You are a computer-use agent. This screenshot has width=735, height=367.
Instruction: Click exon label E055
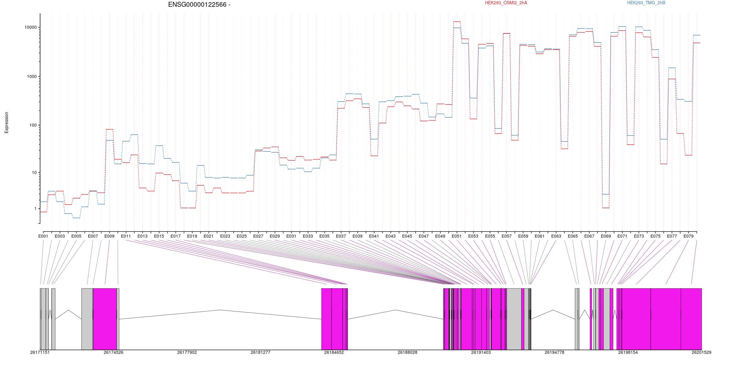[x=490, y=236]
